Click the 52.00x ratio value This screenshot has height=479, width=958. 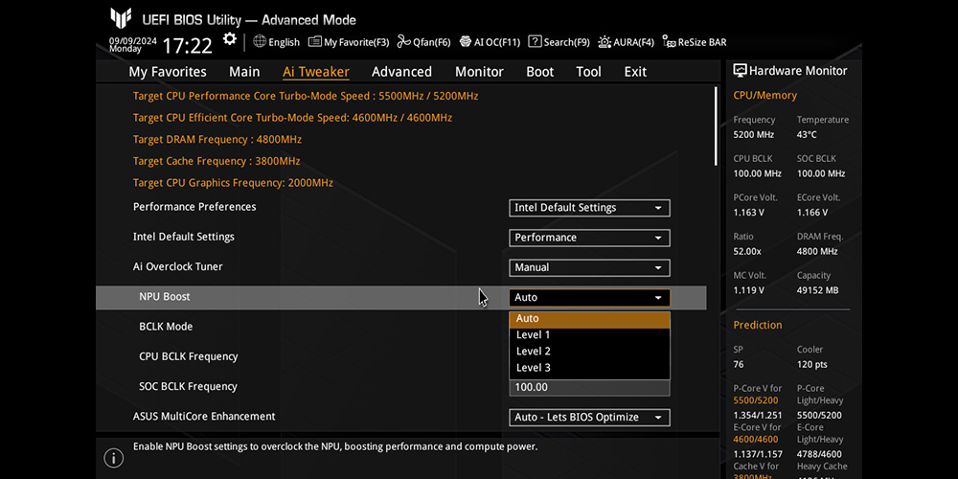tap(747, 252)
